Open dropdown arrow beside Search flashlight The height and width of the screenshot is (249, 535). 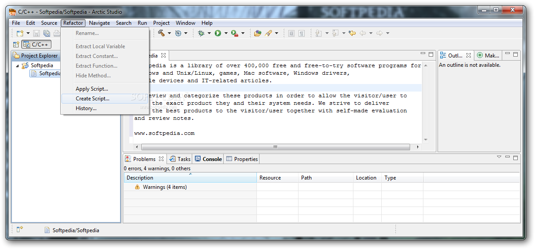pos(276,33)
